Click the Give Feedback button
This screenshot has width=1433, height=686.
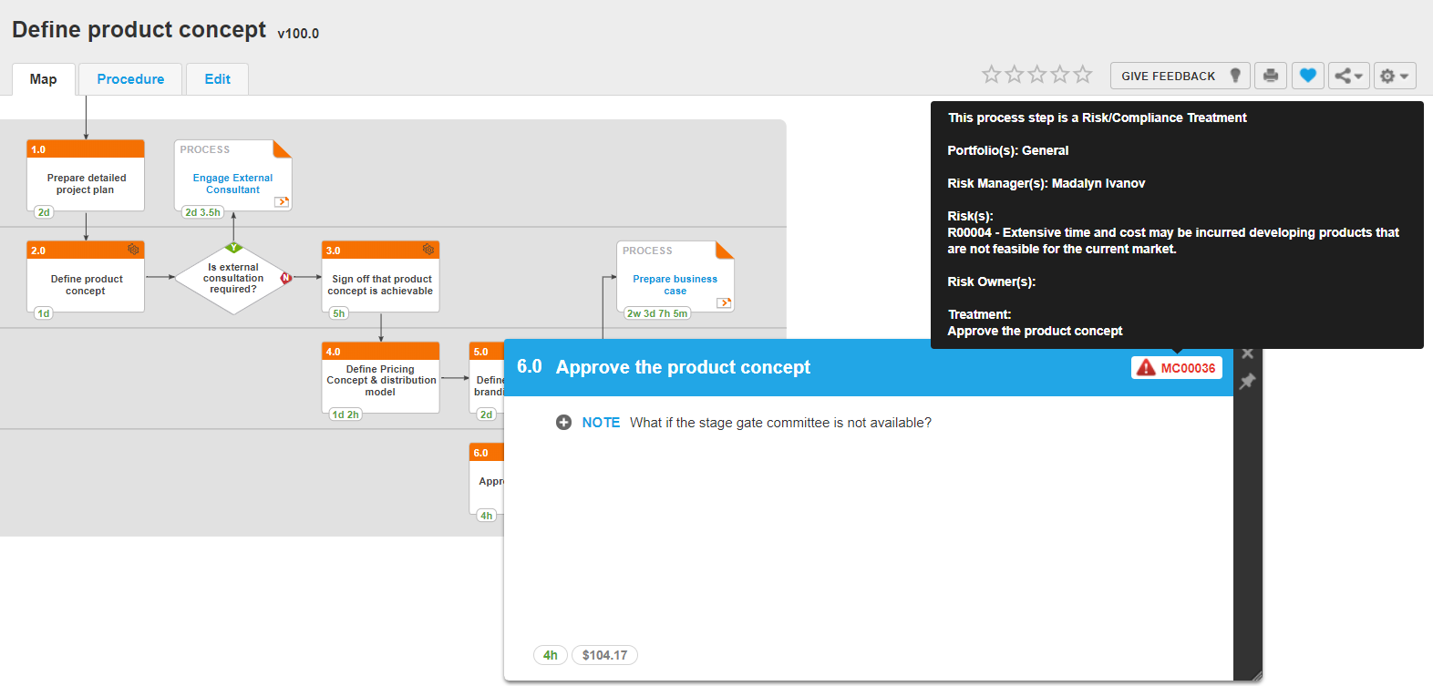tap(1180, 76)
